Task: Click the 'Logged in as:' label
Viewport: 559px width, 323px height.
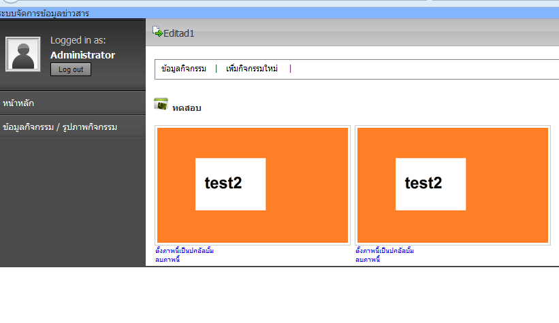Action: tap(78, 40)
